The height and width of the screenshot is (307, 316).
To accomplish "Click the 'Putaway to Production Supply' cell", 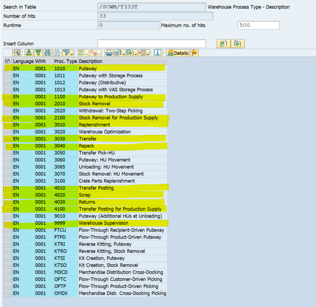I will pos(123,97).
